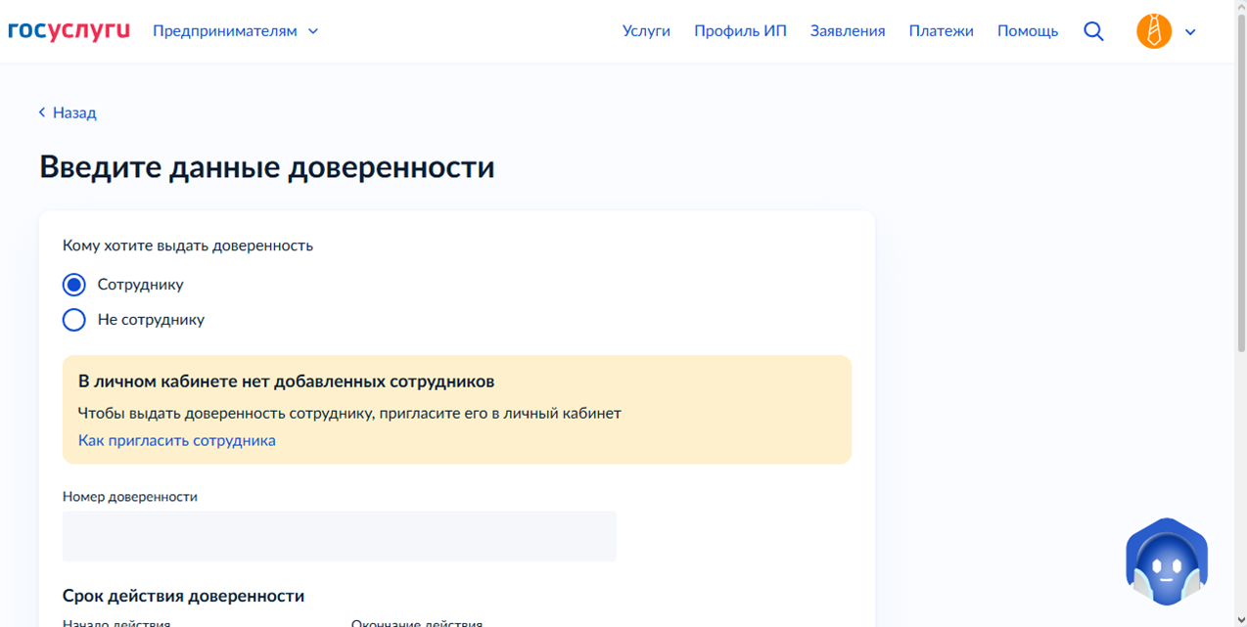1247x627 pixels.
Task: Click the Как пригласить сотрудника link
Action: tap(177, 440)
